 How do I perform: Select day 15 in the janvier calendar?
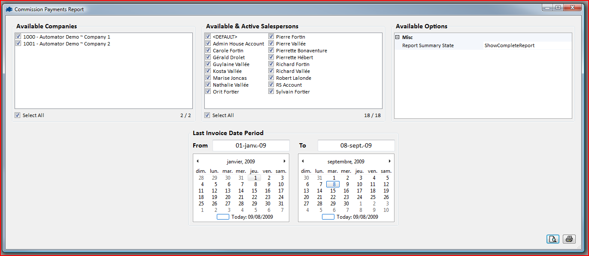[254, 191]
